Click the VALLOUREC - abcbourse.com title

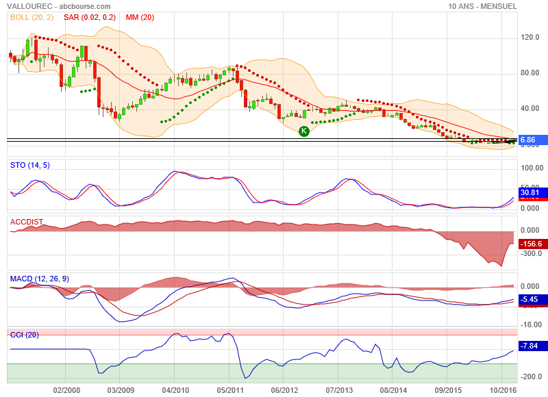tap(59, 6)
